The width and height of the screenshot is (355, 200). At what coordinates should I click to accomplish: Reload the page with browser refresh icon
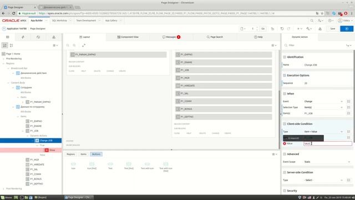13,13
